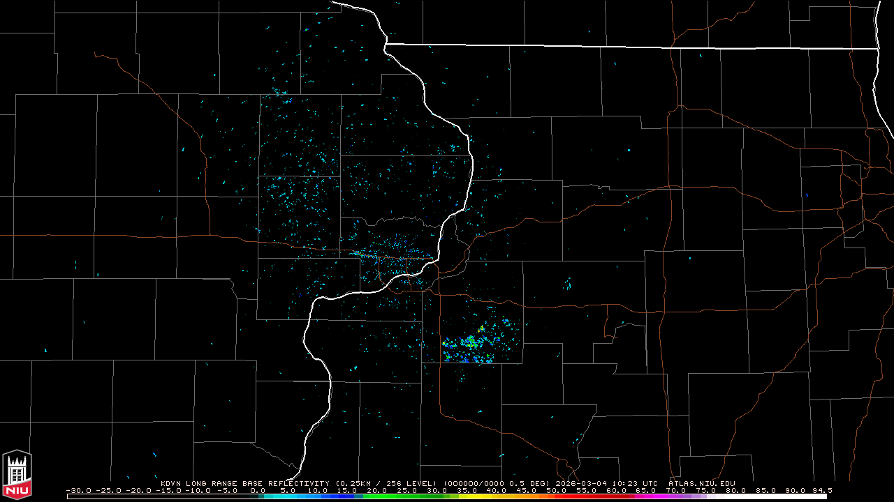Click the yellow 35.0 dBZ color band
This screenshot has height=502, width=894.
(467, 496)
